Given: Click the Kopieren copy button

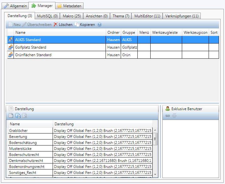Looking at the screenshot, I should [x=85, y=25].
